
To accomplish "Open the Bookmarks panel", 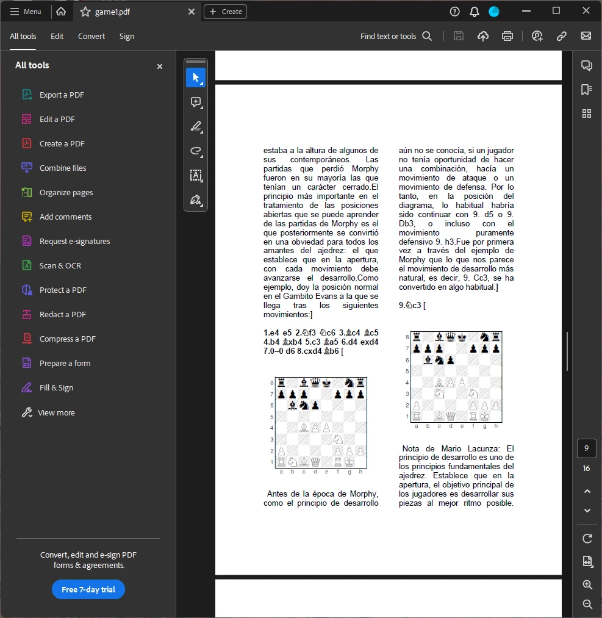I will pyautogui.click(x=587, y=90).
